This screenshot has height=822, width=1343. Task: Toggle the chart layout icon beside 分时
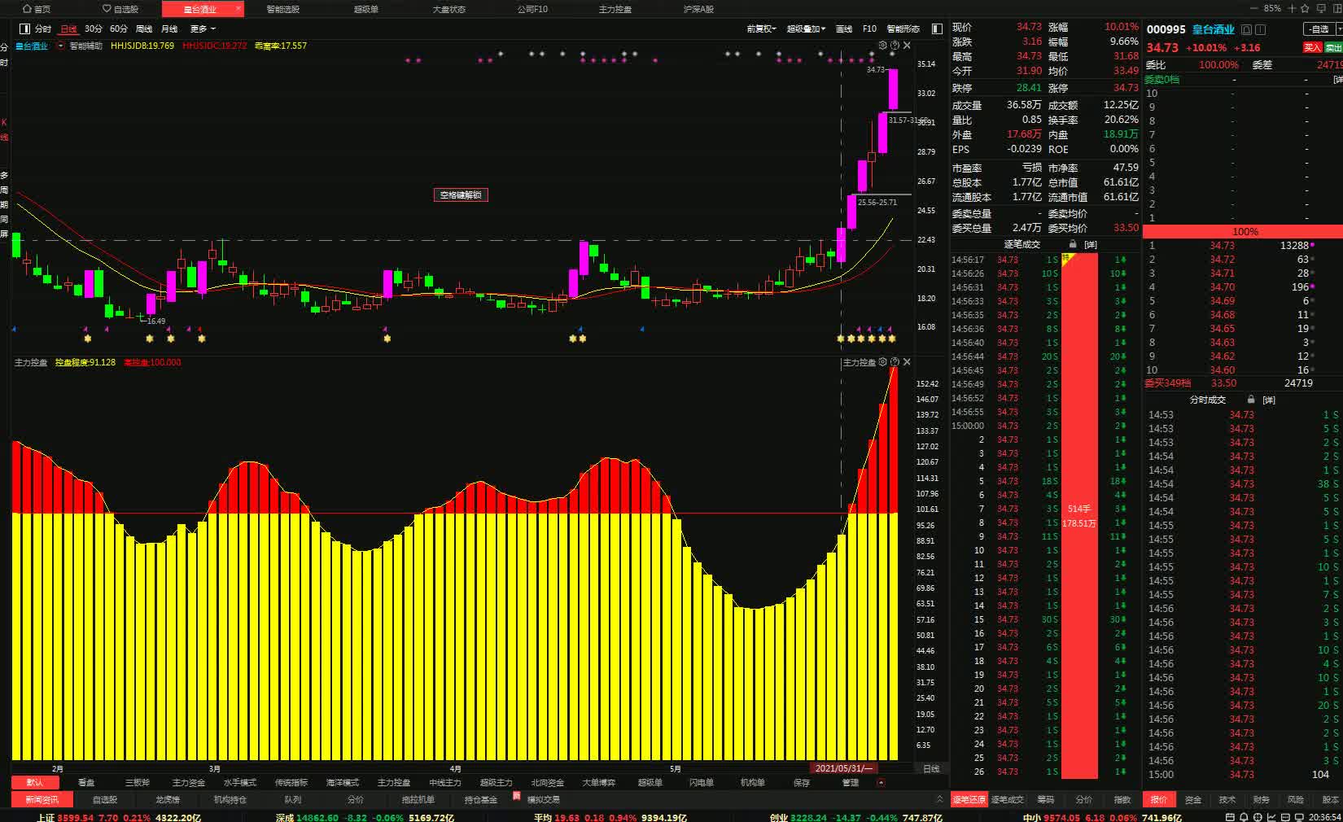(x=24, y=28)
